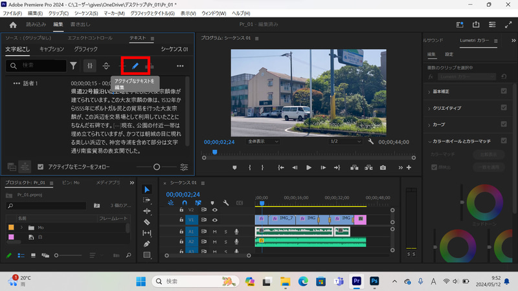Expand the カーブ section
The width and height of the screenshot is (518, 291).
(429, 125)
